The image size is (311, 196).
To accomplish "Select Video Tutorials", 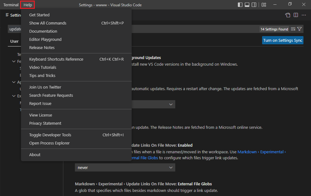I will tap(76, 68).
